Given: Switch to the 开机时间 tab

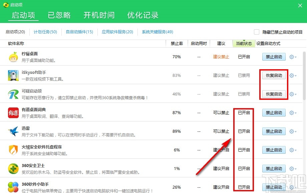Looking at the screenshot, I should tap(99, 15).
